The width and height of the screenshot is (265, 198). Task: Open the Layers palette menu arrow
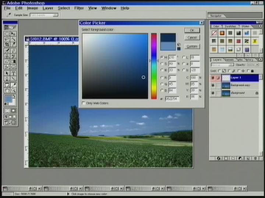tap(261, 59)
